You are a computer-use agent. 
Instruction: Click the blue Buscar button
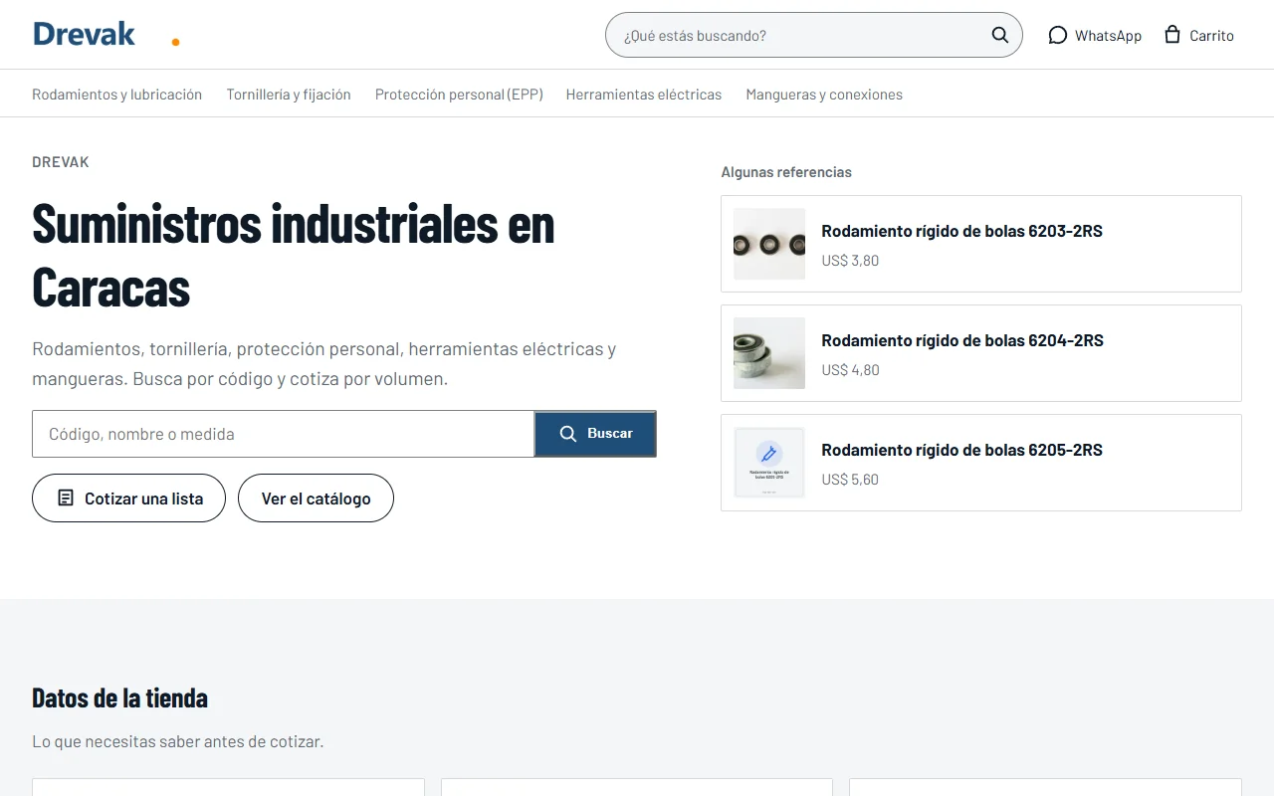[595, 434]
